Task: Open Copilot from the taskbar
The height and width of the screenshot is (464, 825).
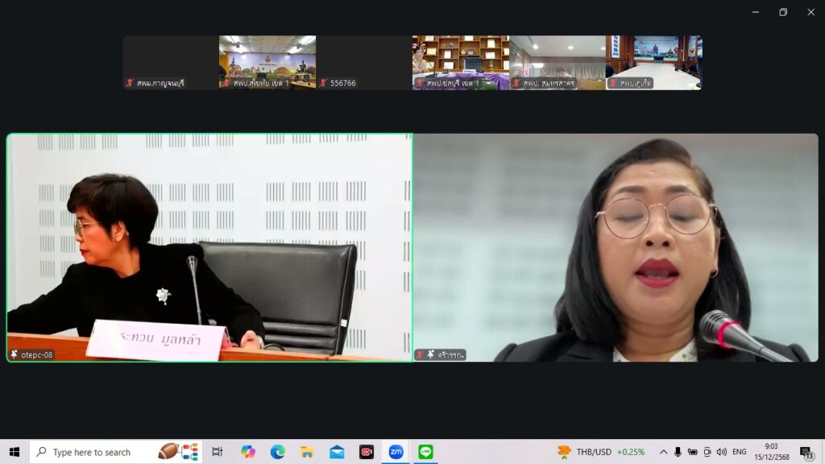Action: point(248,452)
